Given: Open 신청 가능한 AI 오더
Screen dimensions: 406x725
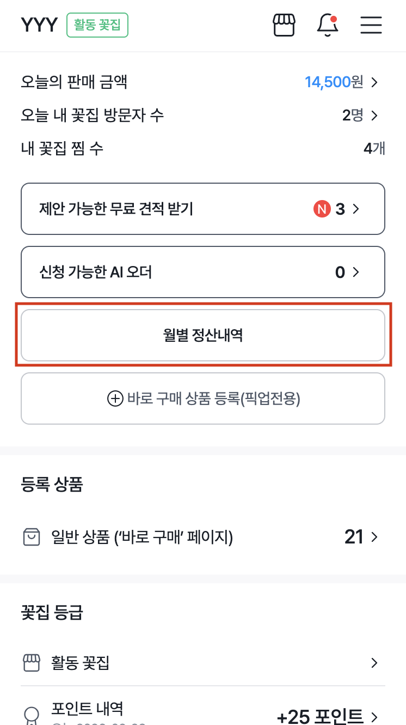Looking at the screenshot, I should point(202,272).
